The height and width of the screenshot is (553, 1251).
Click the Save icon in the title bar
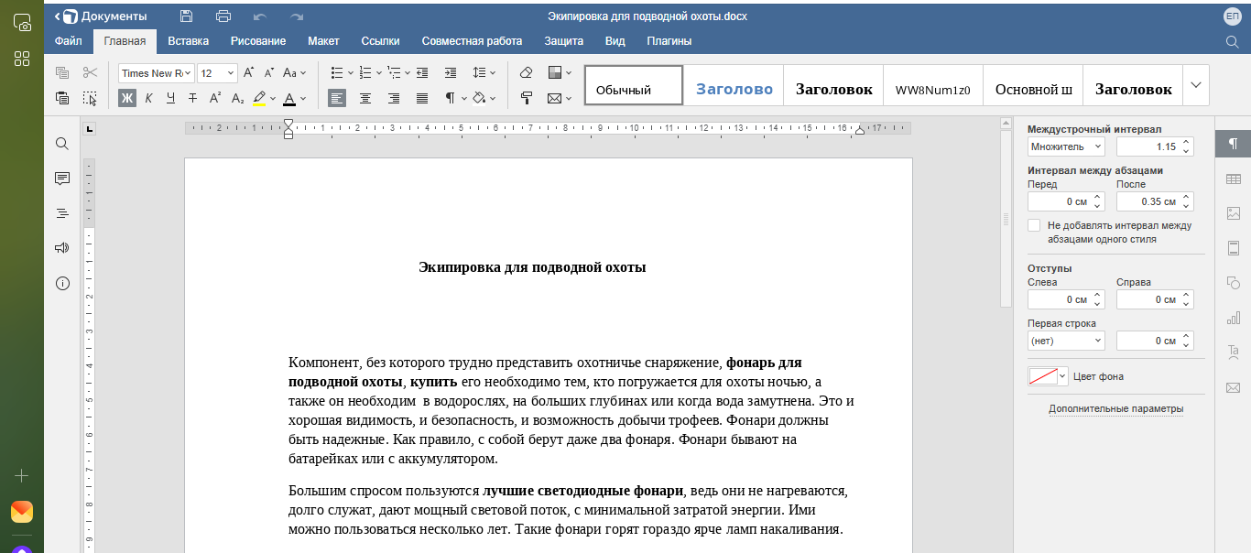tap(187, 16)
